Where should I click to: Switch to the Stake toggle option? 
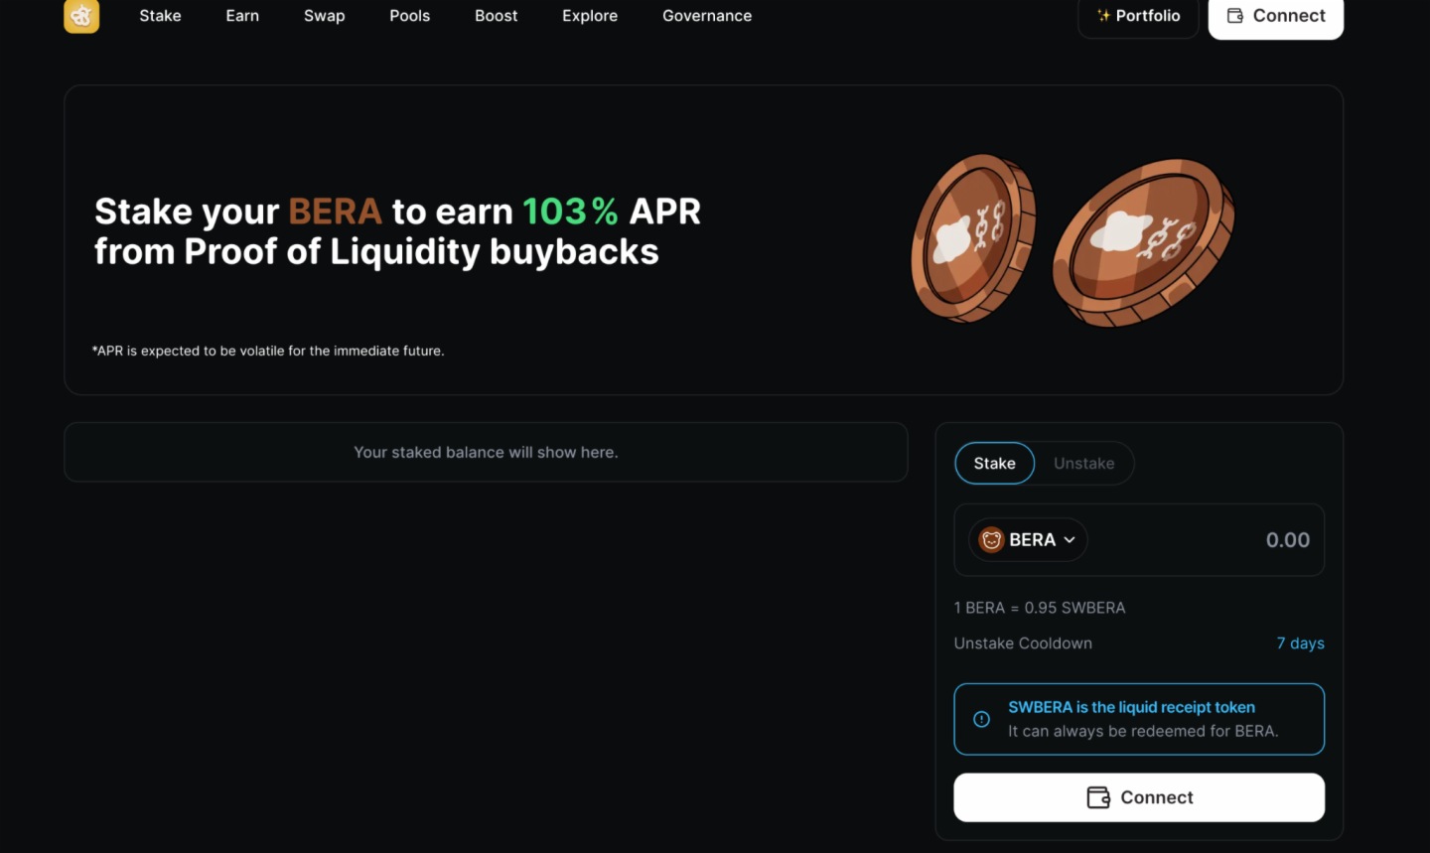994,464
